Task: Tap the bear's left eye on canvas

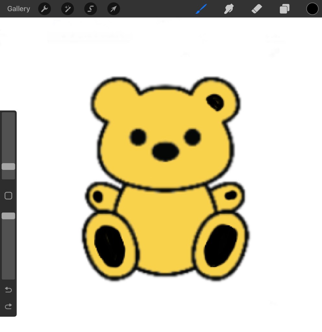Action: [138, 137]
